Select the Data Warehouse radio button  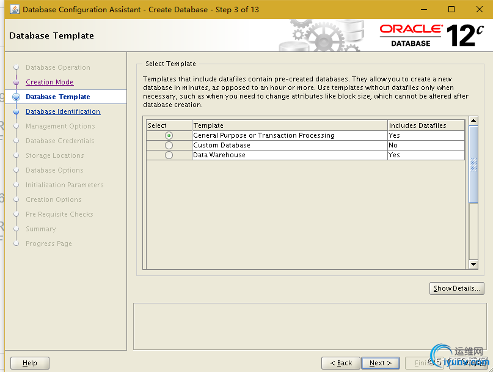coord(169,155)
